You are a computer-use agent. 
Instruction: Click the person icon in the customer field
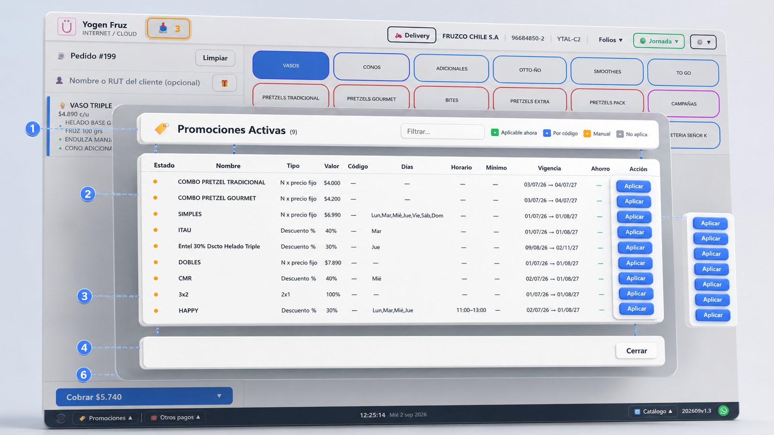point(59,80)
